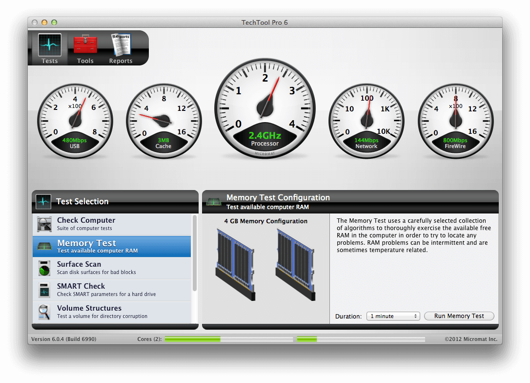
Task: Click the second core usage bar
Action: pos(361,339)
